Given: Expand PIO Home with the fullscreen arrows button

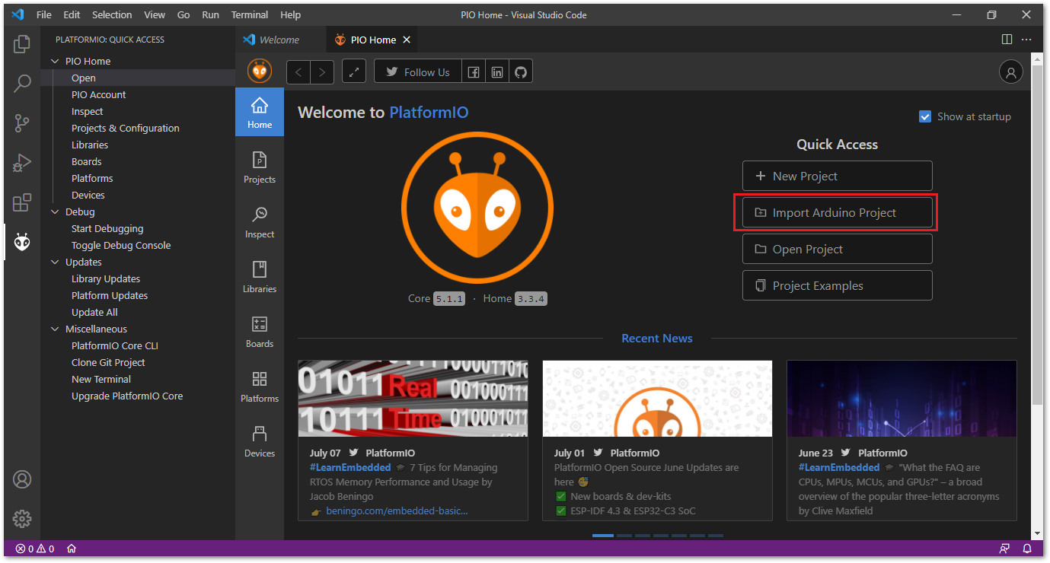Looking at the screenshot, I should coord(354,72).
